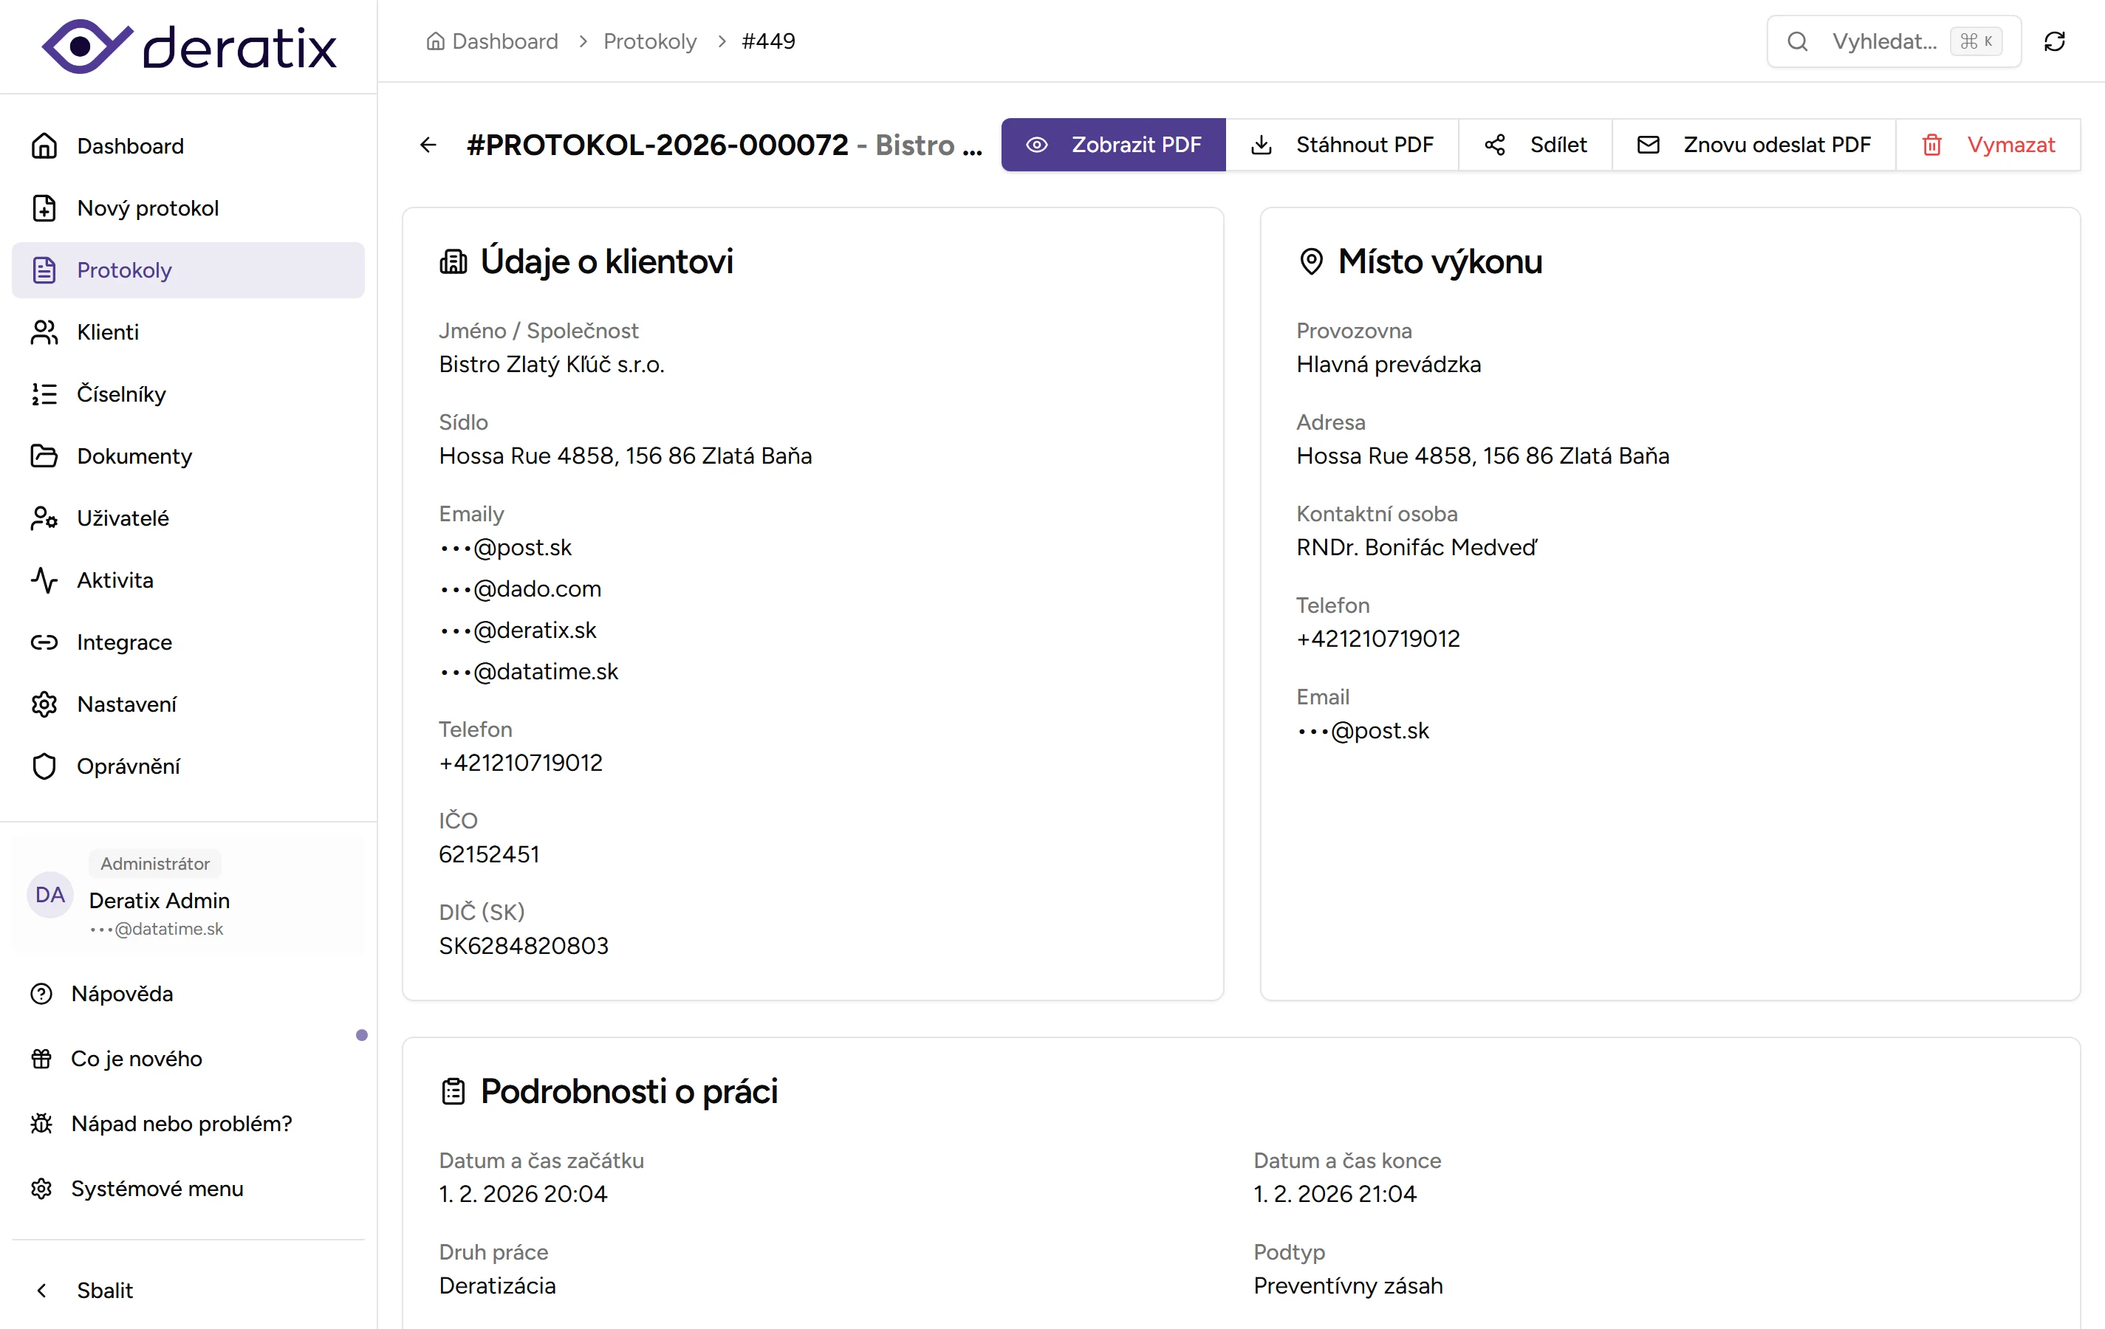
Task: Delete protocol using the Vymazat trash icon
Action: 1932,144
